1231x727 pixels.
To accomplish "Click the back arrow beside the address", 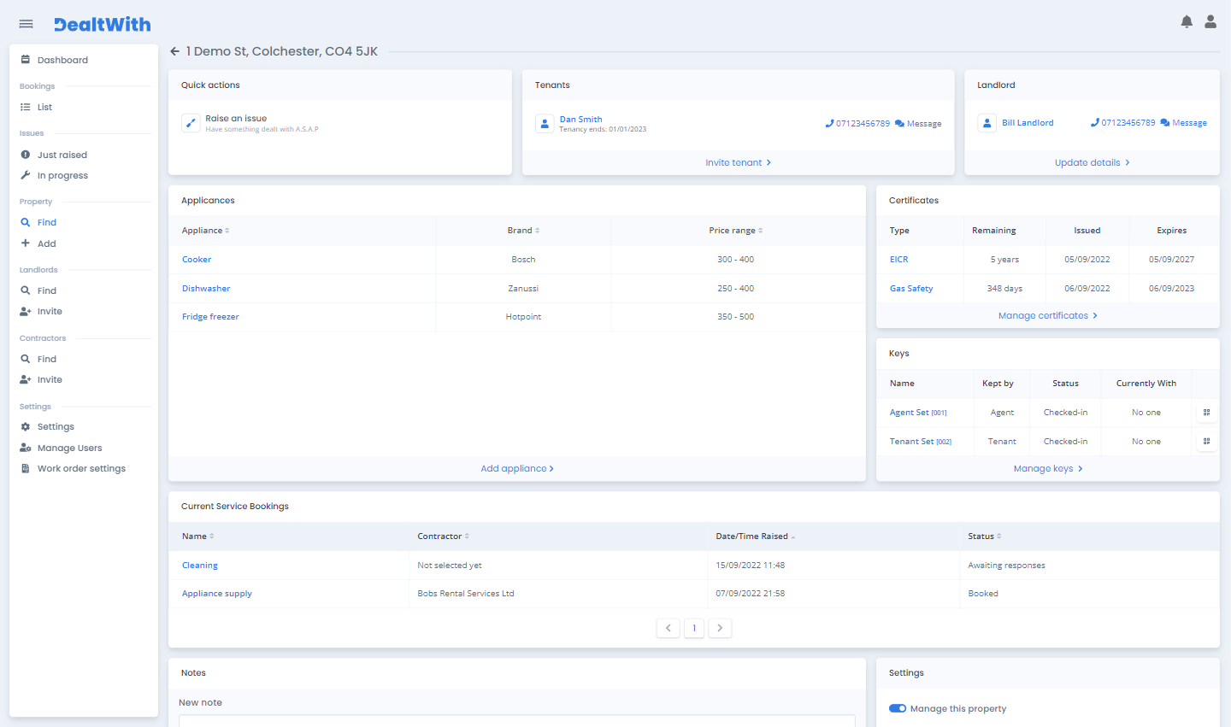I will tap(174, 51).
